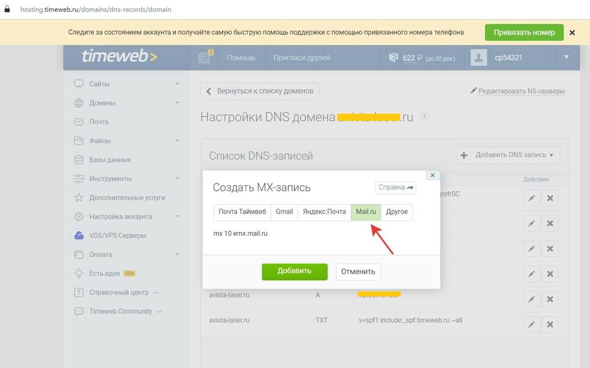Click the Оплата card icon

(79, 255)
